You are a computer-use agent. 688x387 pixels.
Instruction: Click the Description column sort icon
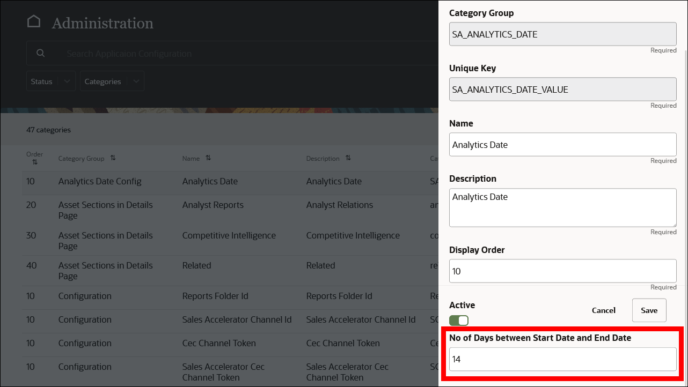347,158
